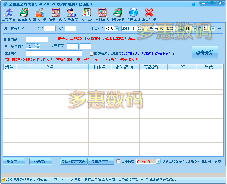Open the 汉字五行 character elements tool
Image resolution: width=227 pixels, height=184 pixels.
[71, 14]
